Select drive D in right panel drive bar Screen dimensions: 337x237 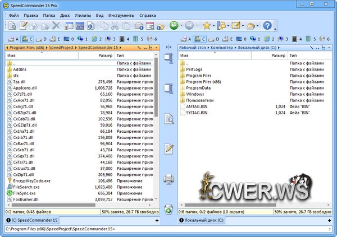[x=213, y=39]
